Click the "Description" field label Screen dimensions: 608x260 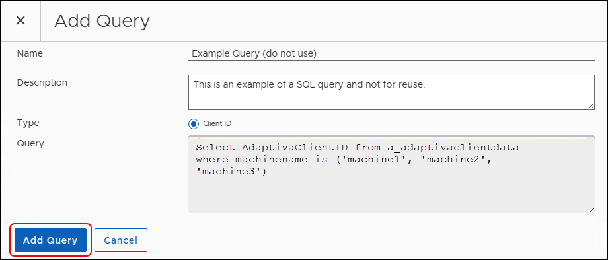pyautogui.click(x=42, y=82)
